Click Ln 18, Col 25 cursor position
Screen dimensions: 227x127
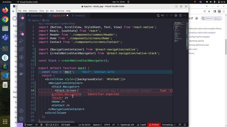coord(84,125)
